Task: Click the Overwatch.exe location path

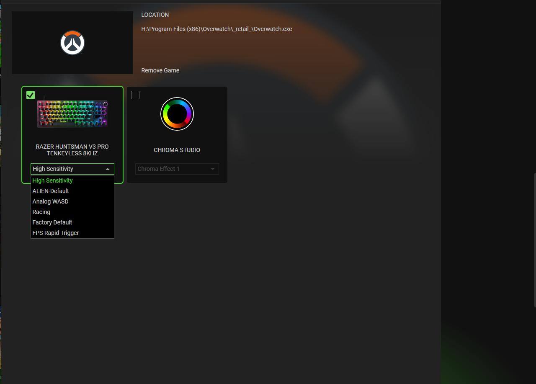Action: (x=216, y=29)
